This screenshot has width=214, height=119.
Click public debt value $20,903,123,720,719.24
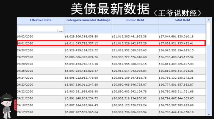[x=129, y=105]
